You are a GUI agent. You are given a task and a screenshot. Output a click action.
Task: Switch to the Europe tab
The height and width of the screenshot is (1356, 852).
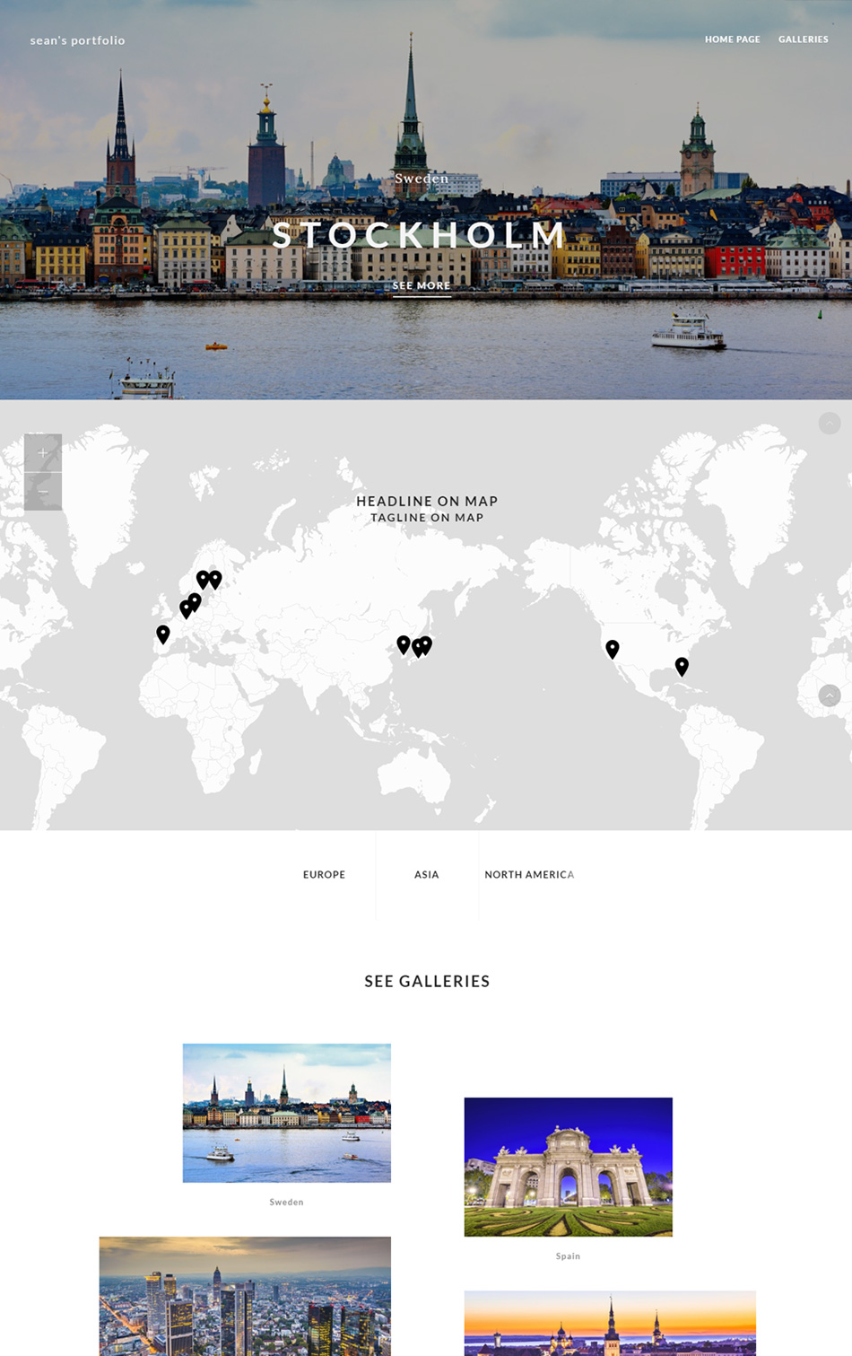tap(324, 874)
